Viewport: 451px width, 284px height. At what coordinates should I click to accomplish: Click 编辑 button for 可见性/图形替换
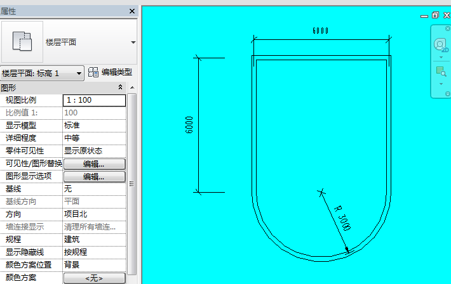(x=94, y=164)
